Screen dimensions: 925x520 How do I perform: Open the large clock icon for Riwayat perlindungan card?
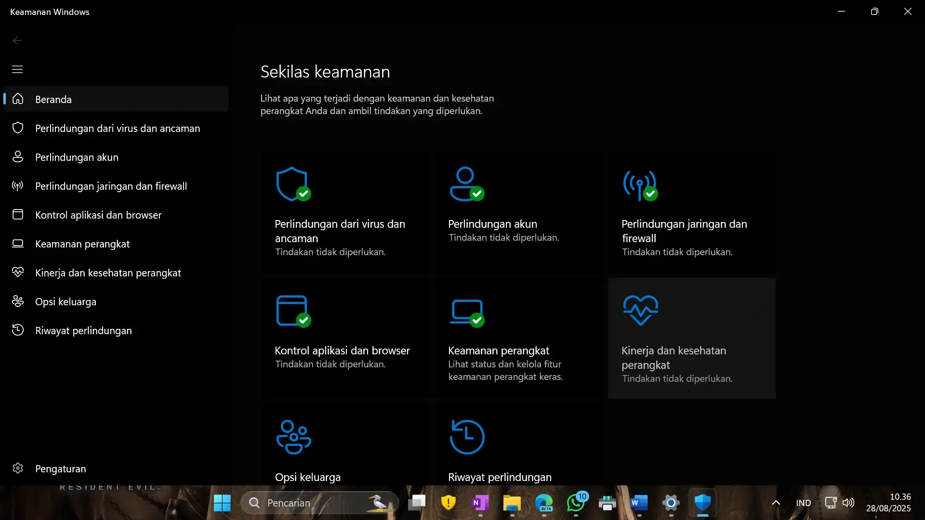pos(467,437)
